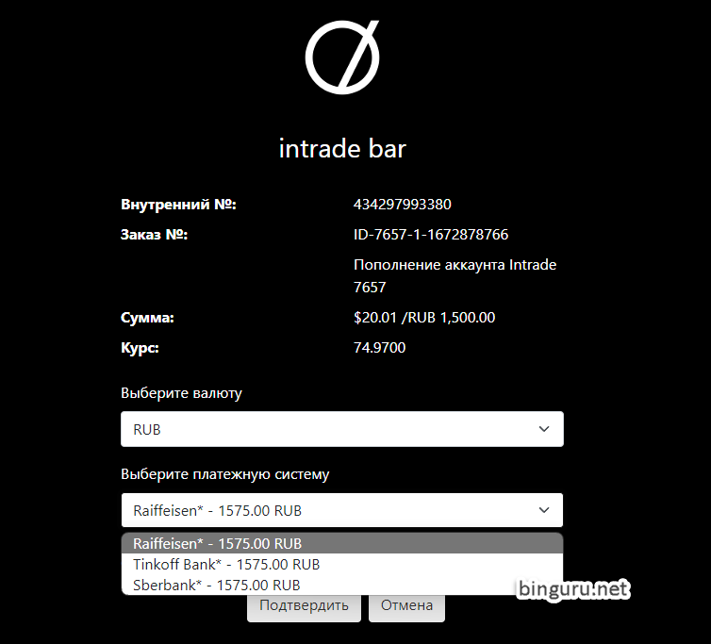Choose Tinkoff Bank* - 1575.00 RUB option
This screenshot has height=644, width=711.
[342, 564]
